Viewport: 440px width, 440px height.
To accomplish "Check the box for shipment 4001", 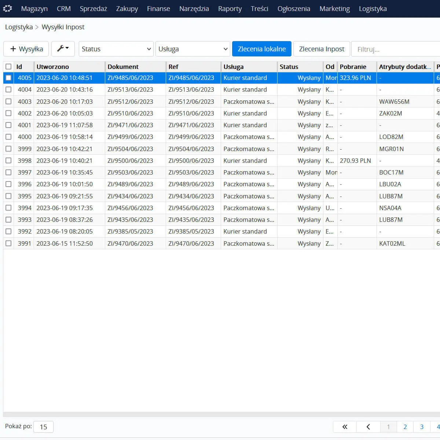I will tap(8, 125).
